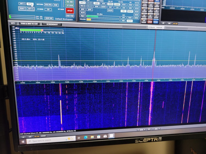
Task: Open Microsoft Edge from taskbar
Action: click(x=85, y=138)
